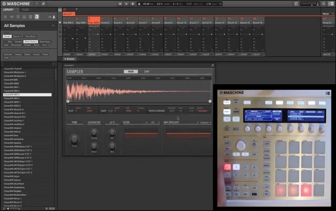Toggle the Loop switch in the Sampler
The image size is (336, 211).
coord(110,111)
